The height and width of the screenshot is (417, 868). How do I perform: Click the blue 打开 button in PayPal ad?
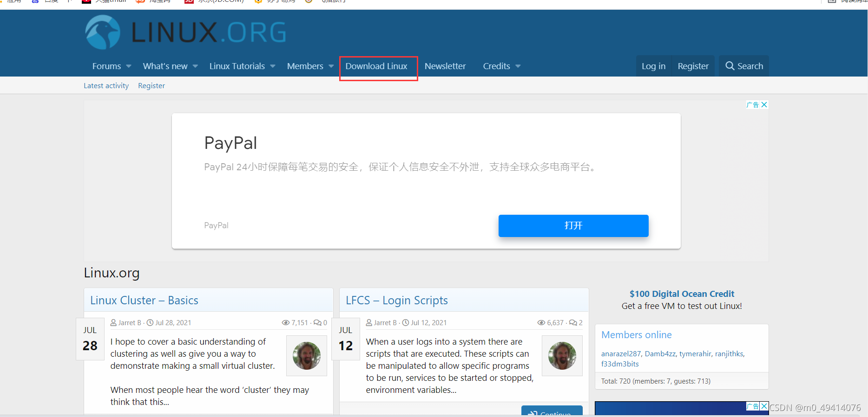[x=573, y=226]
